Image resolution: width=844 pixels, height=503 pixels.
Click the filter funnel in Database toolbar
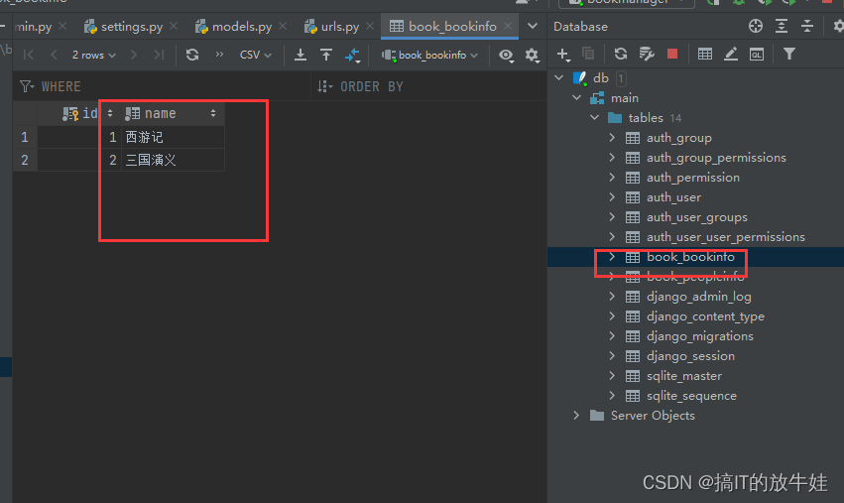(789, 54)
